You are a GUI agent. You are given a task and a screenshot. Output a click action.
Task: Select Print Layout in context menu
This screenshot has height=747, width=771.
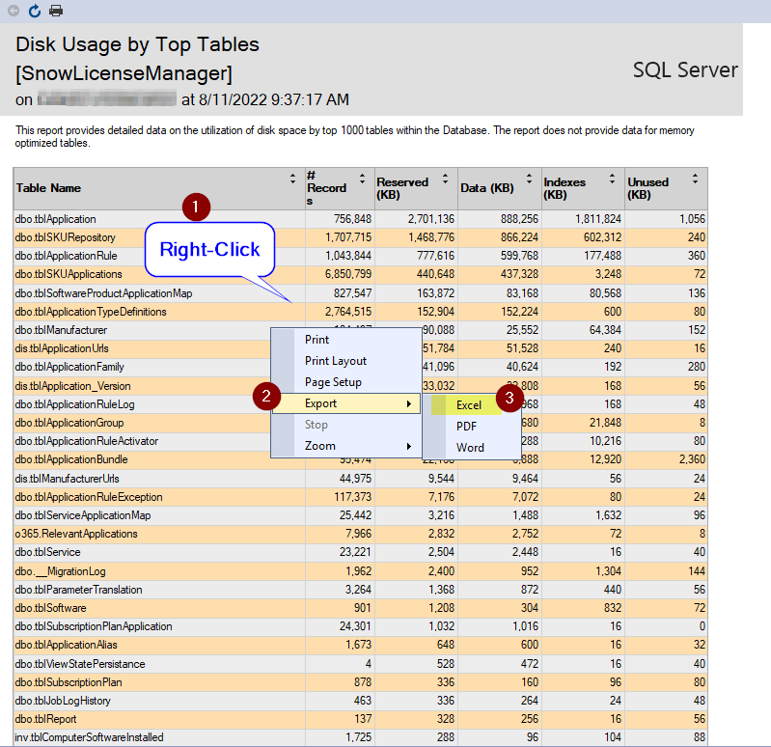tap(346, 360)
